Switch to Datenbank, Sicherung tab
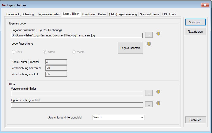 click(20, 14)
